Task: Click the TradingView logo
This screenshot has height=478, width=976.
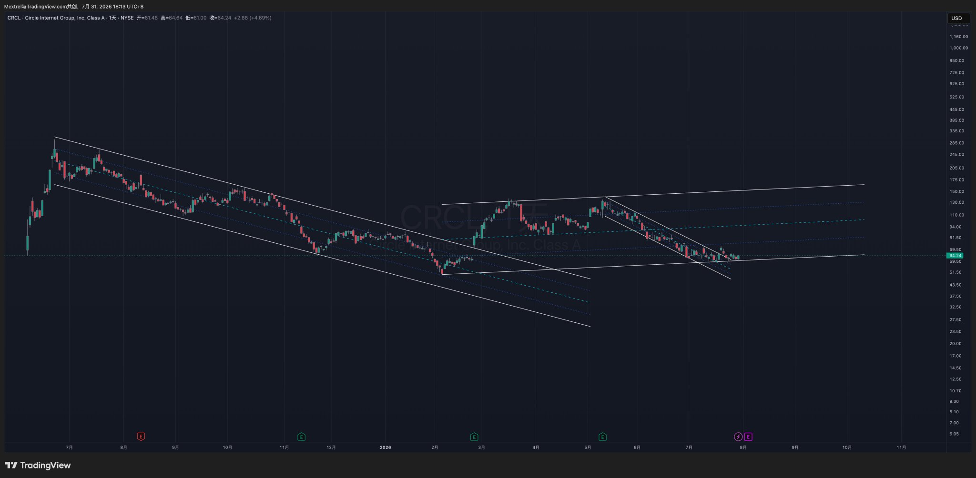Action: 38,465
